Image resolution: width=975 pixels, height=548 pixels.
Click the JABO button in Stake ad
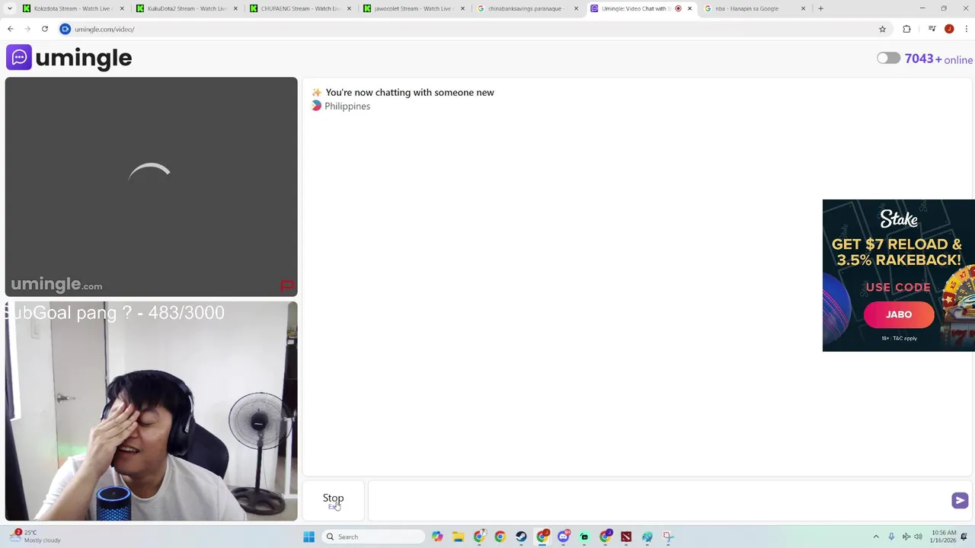[899, 314]
